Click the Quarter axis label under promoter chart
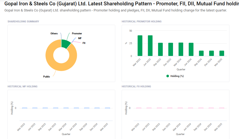239x139 pixels. (x=181, y=69)
